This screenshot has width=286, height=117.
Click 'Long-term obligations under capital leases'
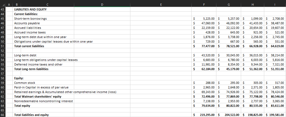tap(46, 60)
